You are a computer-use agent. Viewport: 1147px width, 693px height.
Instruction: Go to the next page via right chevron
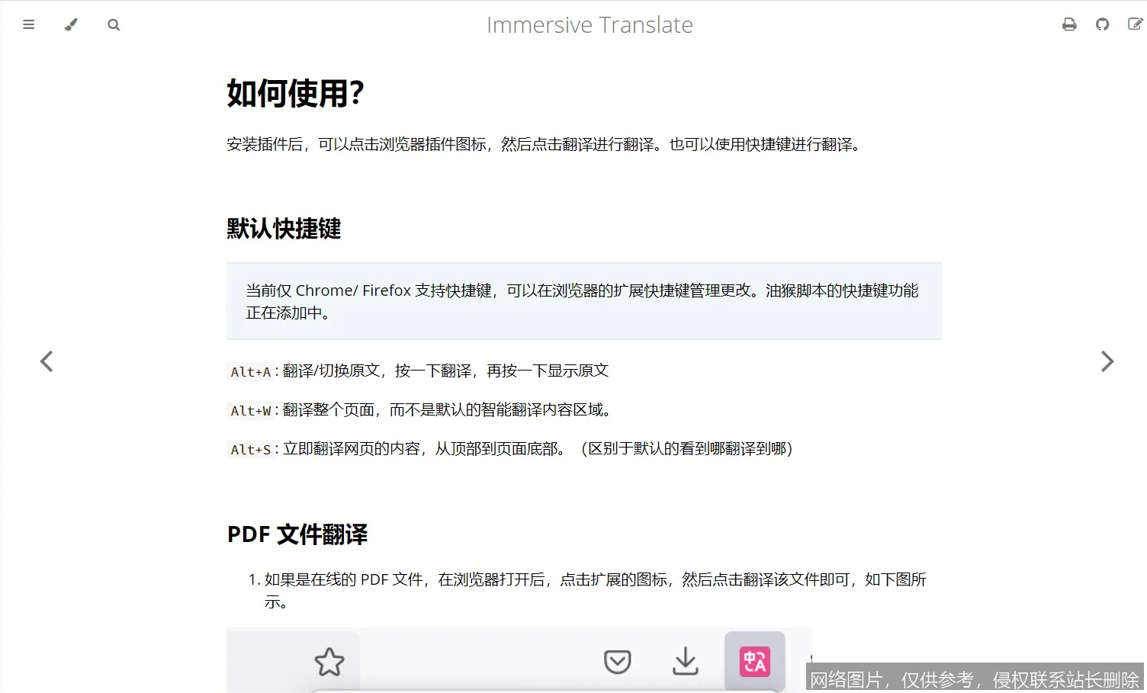point(1107,361)
